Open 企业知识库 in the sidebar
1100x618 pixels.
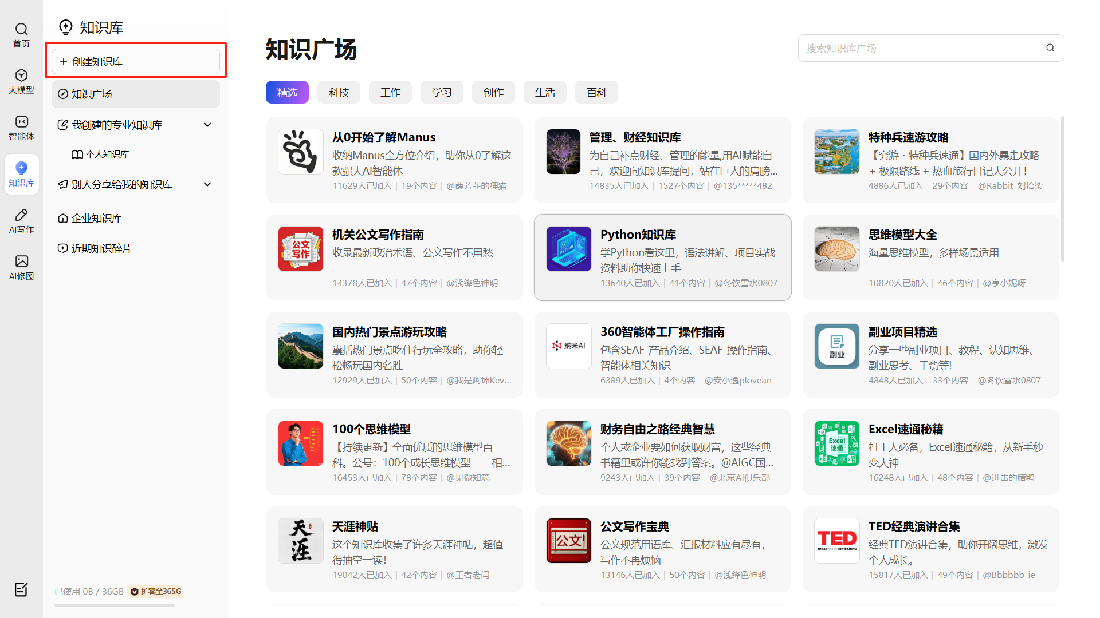[96, 218]
